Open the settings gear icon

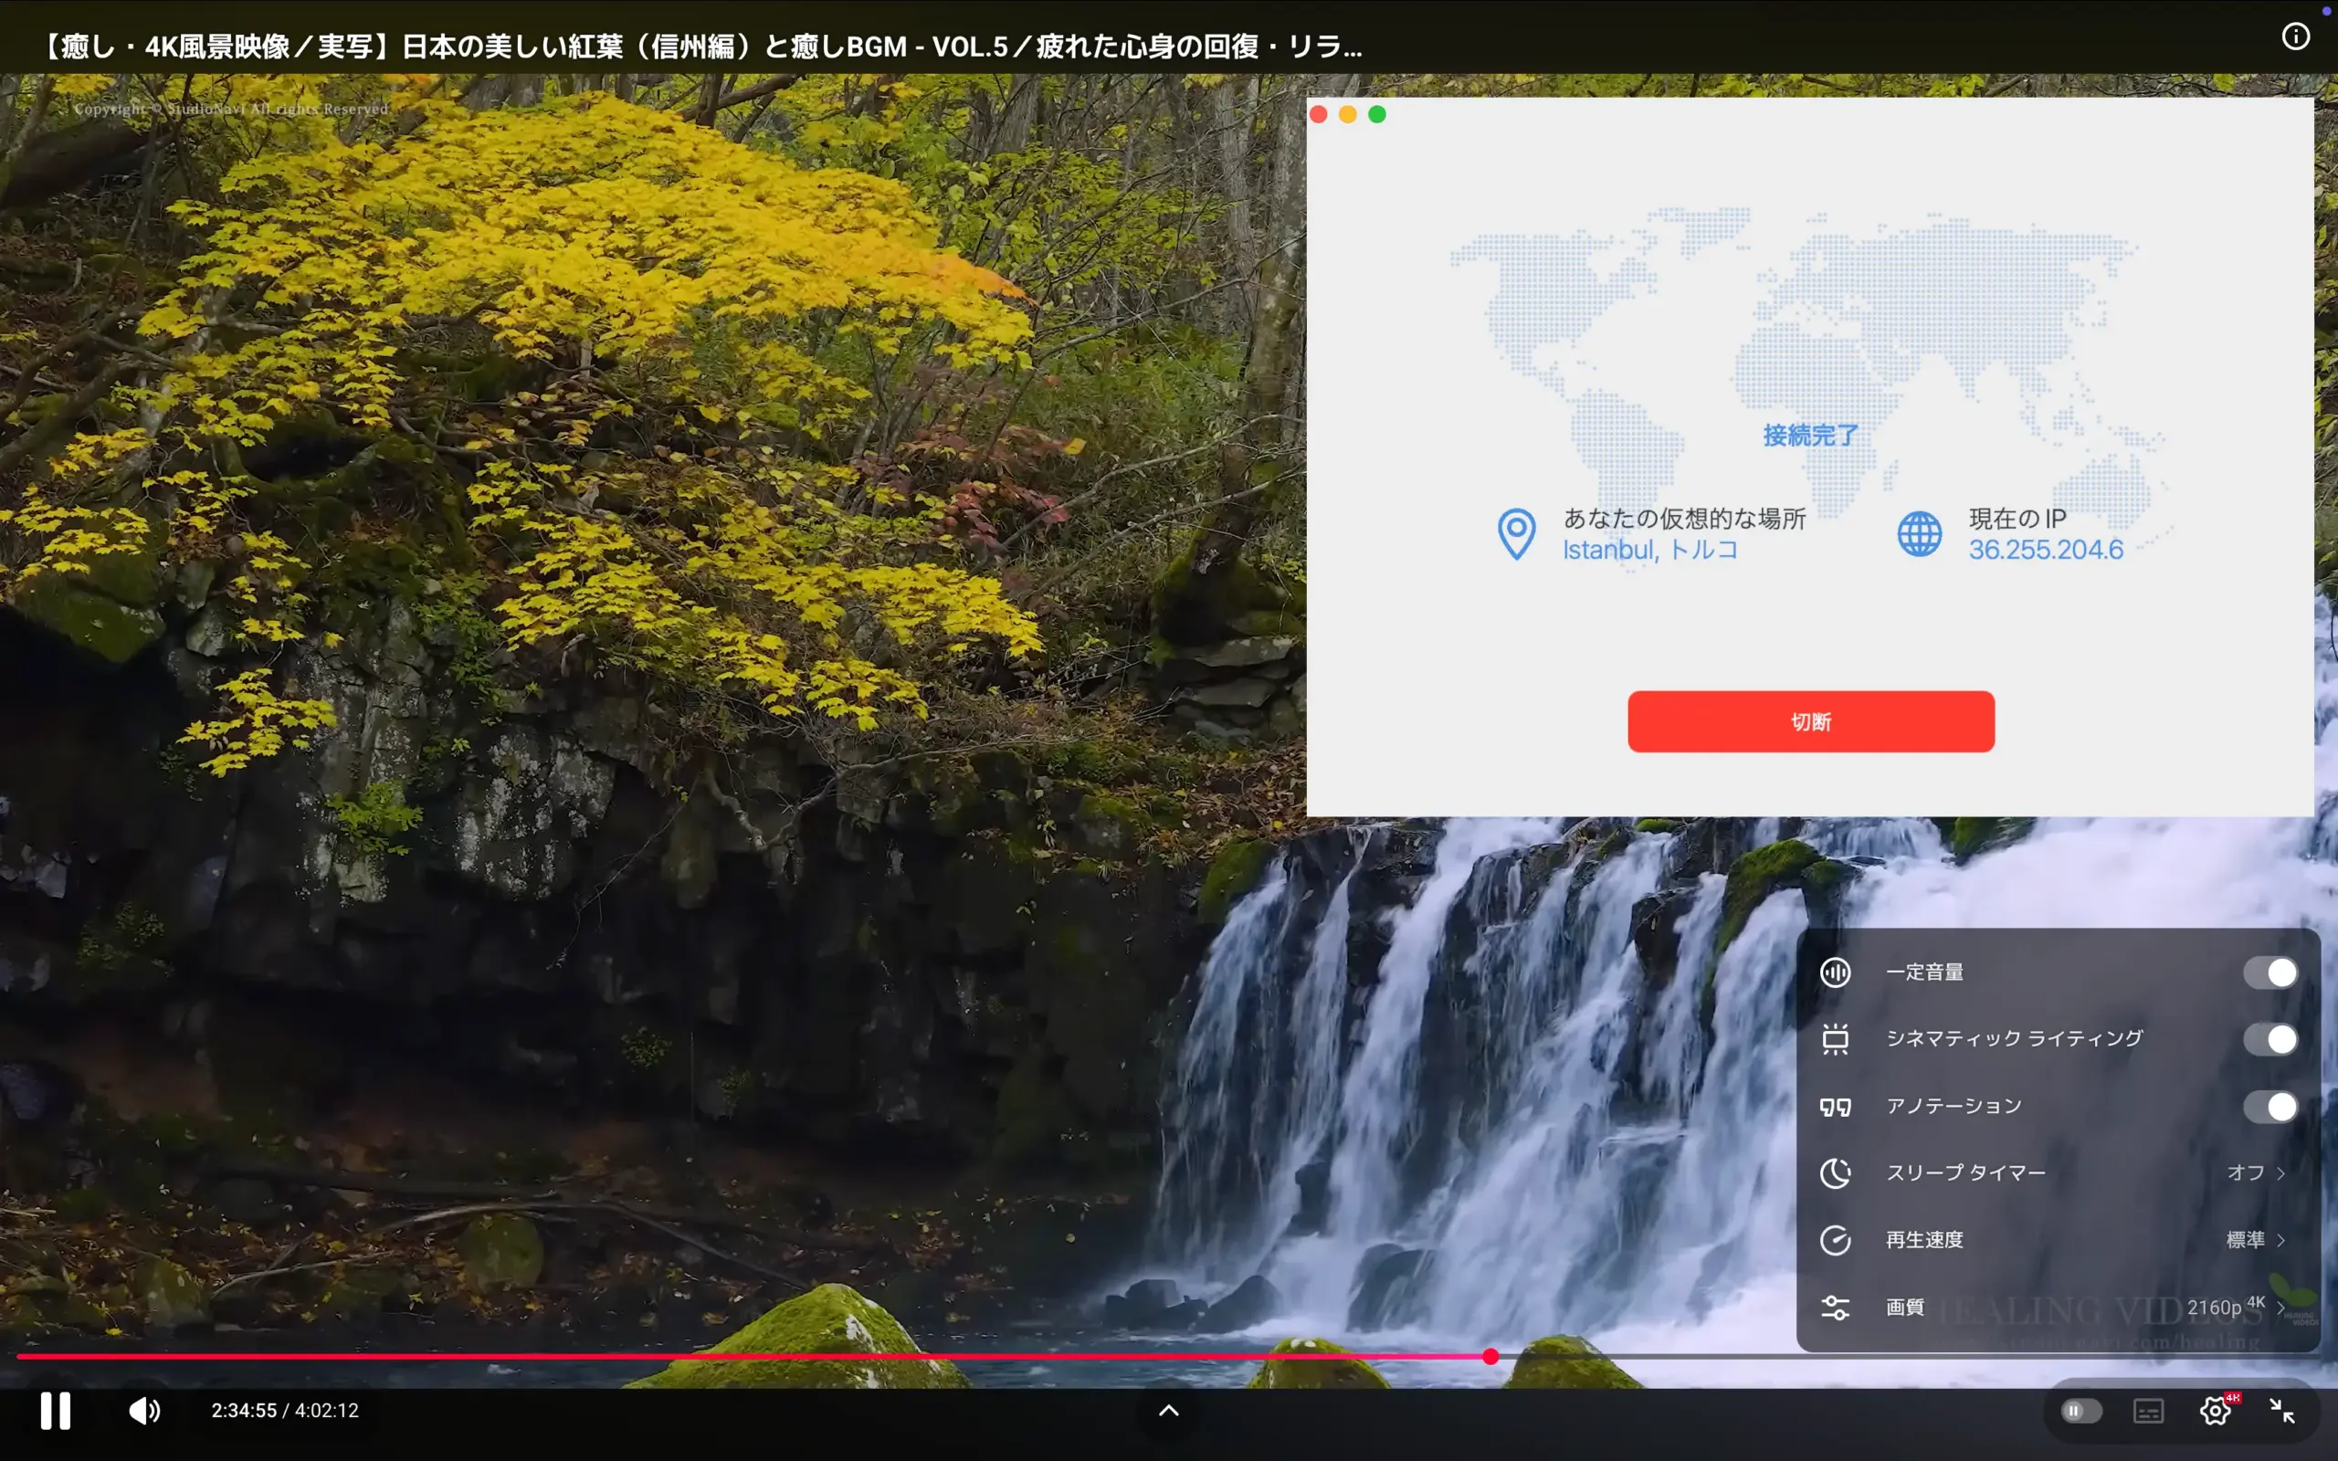(x=2215, y=1411)
